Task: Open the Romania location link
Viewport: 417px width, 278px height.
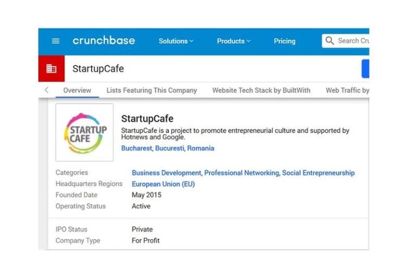Action: click(201, 148)
